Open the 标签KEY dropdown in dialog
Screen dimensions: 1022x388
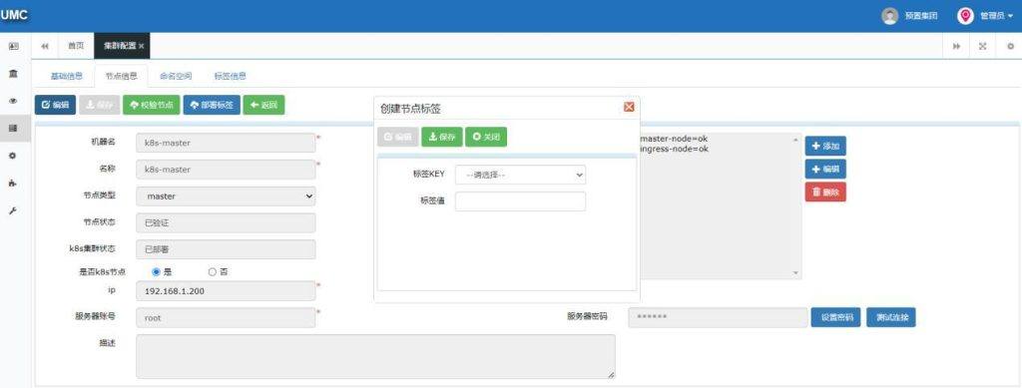click(x=520, y=175)
